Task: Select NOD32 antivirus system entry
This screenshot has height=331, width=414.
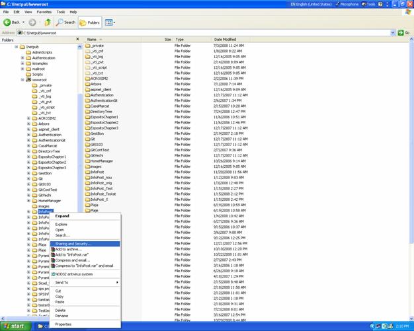Action: (73, 274)
